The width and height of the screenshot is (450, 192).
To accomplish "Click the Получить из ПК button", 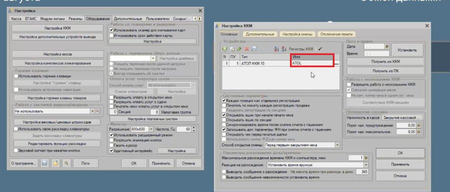I will [x=385, y=70].
